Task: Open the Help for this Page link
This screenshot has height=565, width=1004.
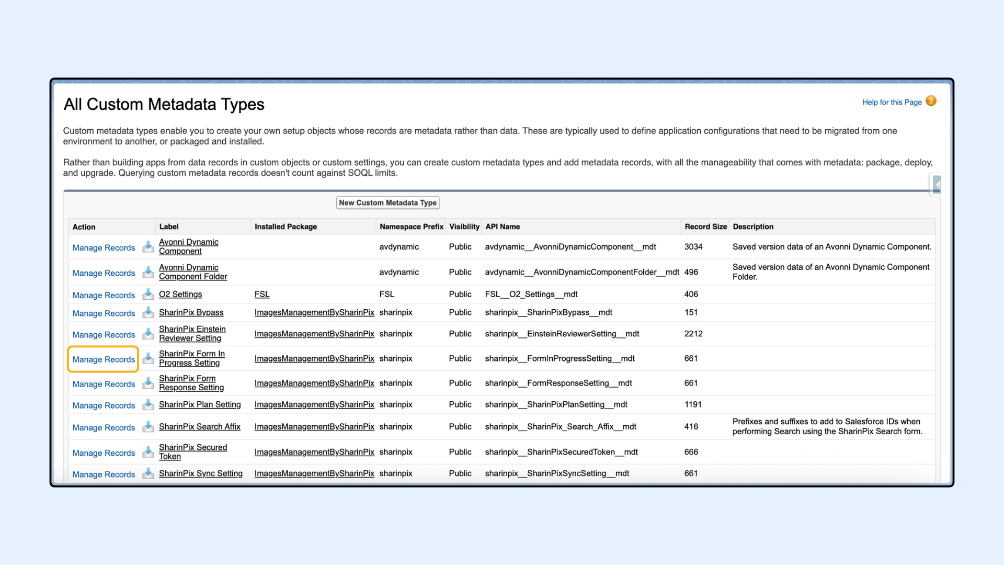Action: [892, 102]
